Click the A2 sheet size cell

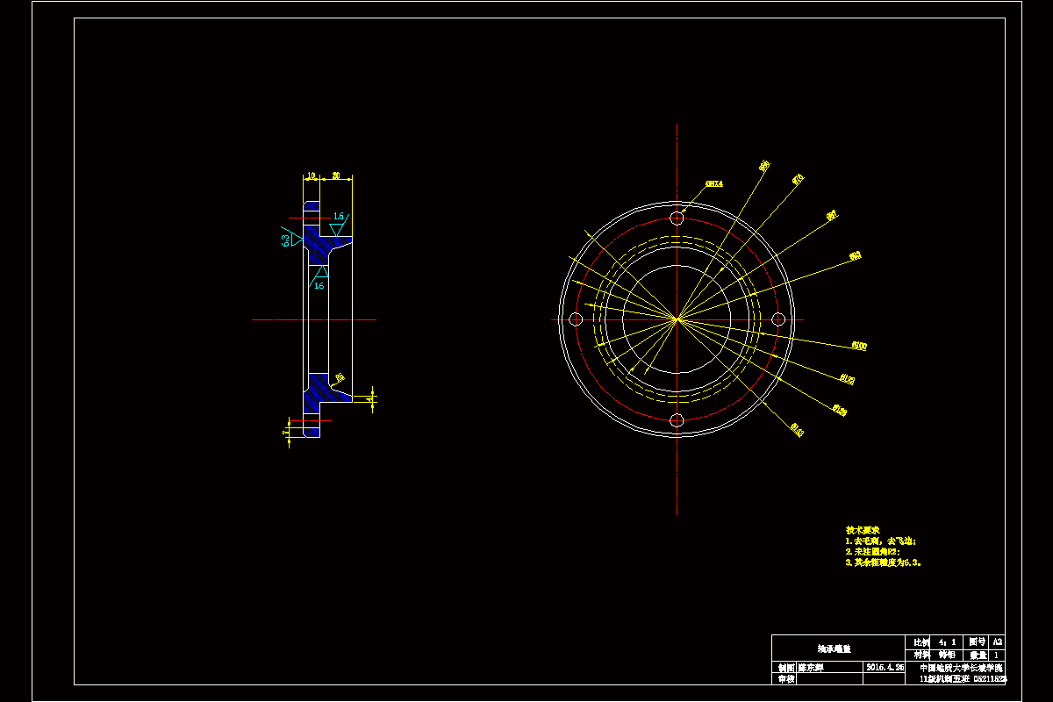[997, 642]
